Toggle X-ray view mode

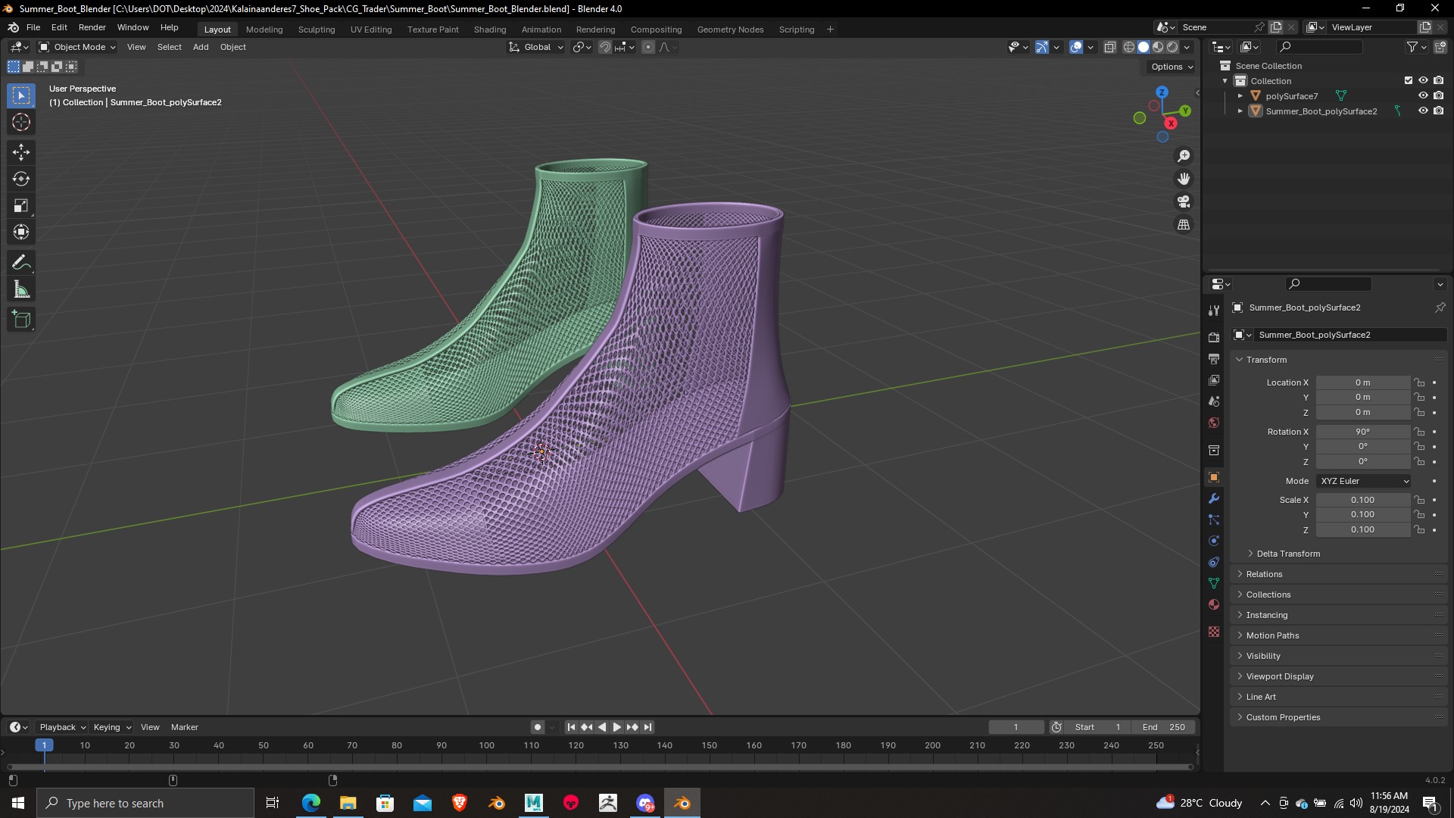click(1109, 47)
